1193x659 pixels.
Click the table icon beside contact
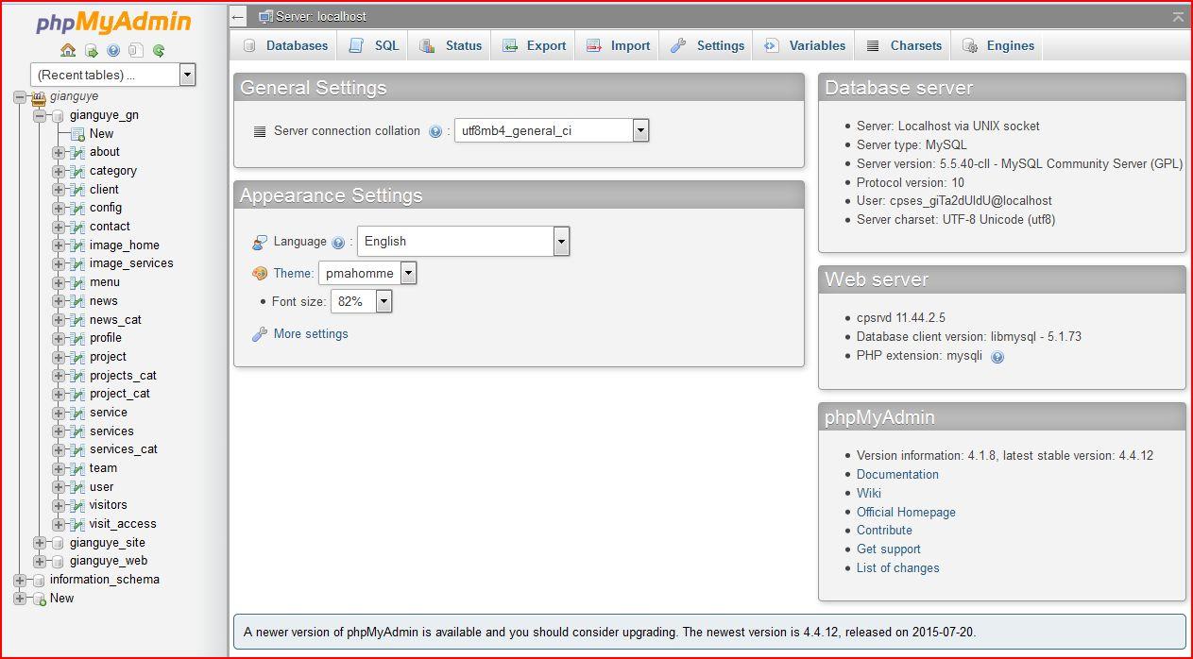point(77,227)
